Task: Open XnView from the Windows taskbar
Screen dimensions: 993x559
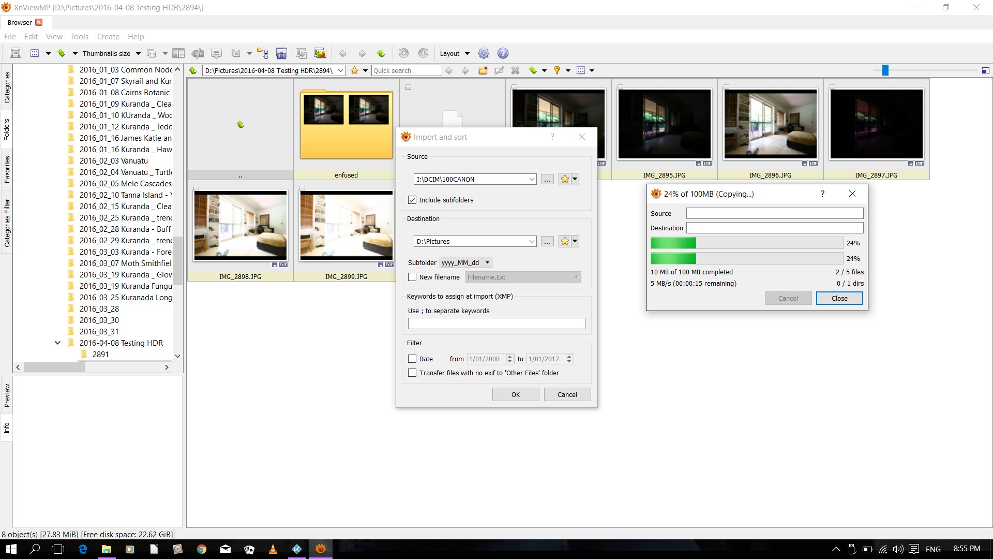Action: coord(321,549)
